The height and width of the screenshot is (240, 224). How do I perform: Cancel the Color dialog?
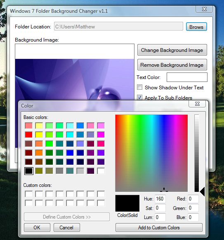pyautogui.click(x=66, y=228)
